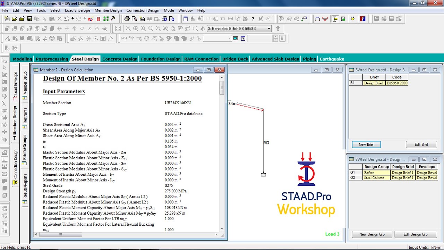Click the Print icon in the toolbar

[x=127, y=19]
